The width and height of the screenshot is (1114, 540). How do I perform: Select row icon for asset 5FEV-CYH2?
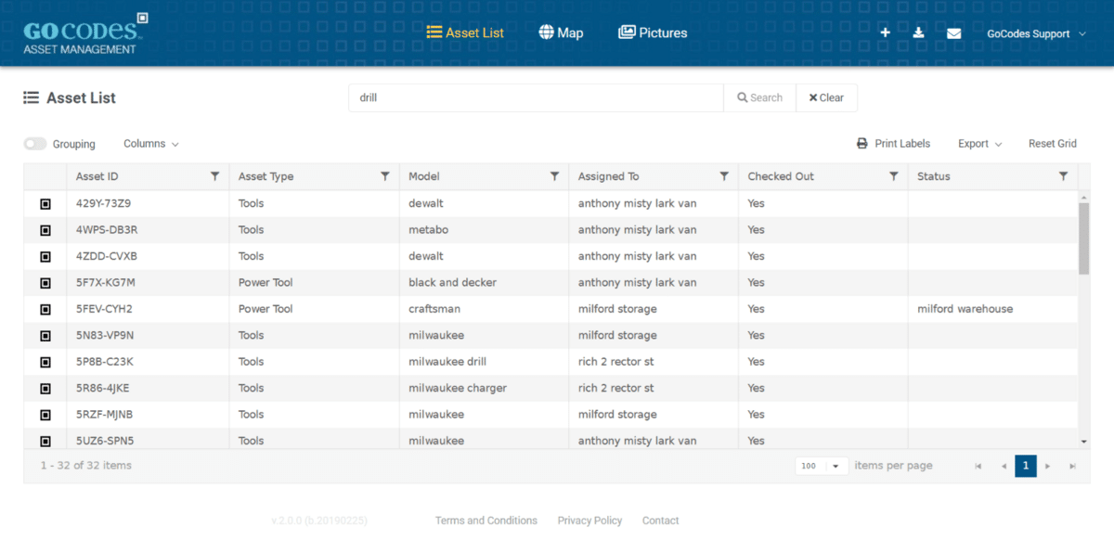click(x=45, y=309)
